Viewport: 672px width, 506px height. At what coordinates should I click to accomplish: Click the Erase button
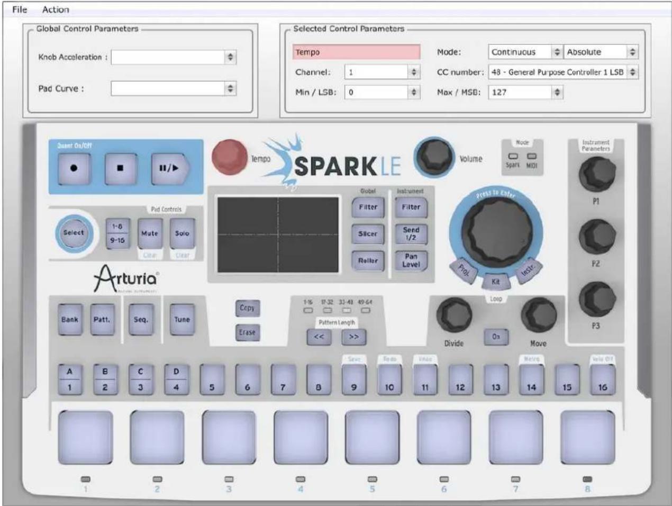247,332
